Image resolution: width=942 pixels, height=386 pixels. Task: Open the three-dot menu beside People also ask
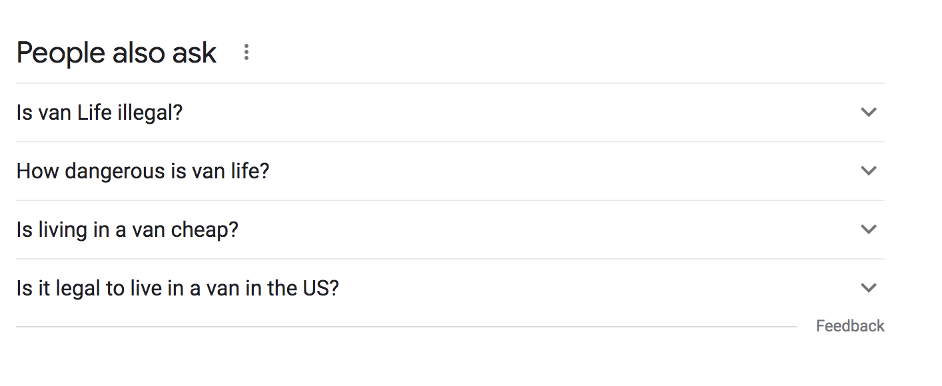click(246, 53)
